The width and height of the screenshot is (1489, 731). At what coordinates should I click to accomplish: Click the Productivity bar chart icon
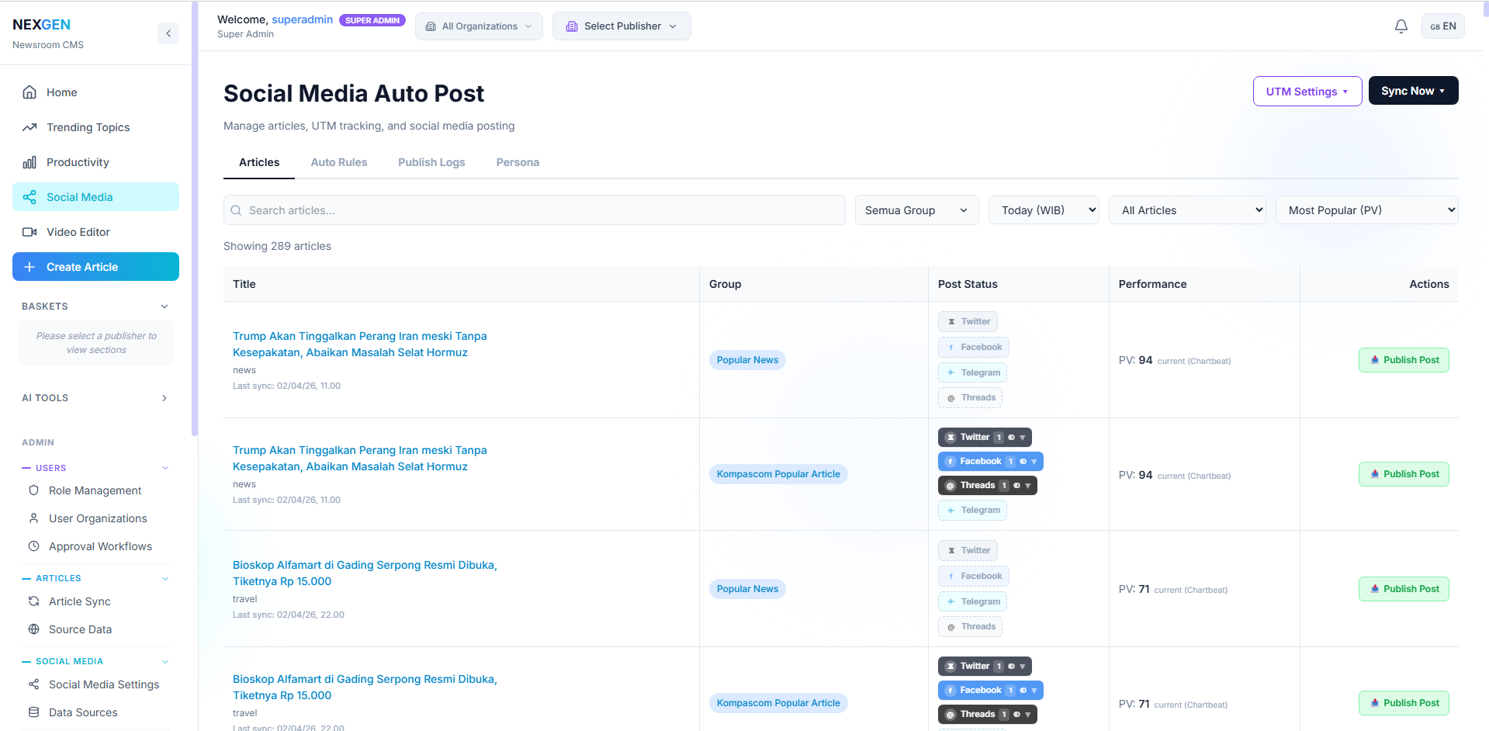coord(29,162)
